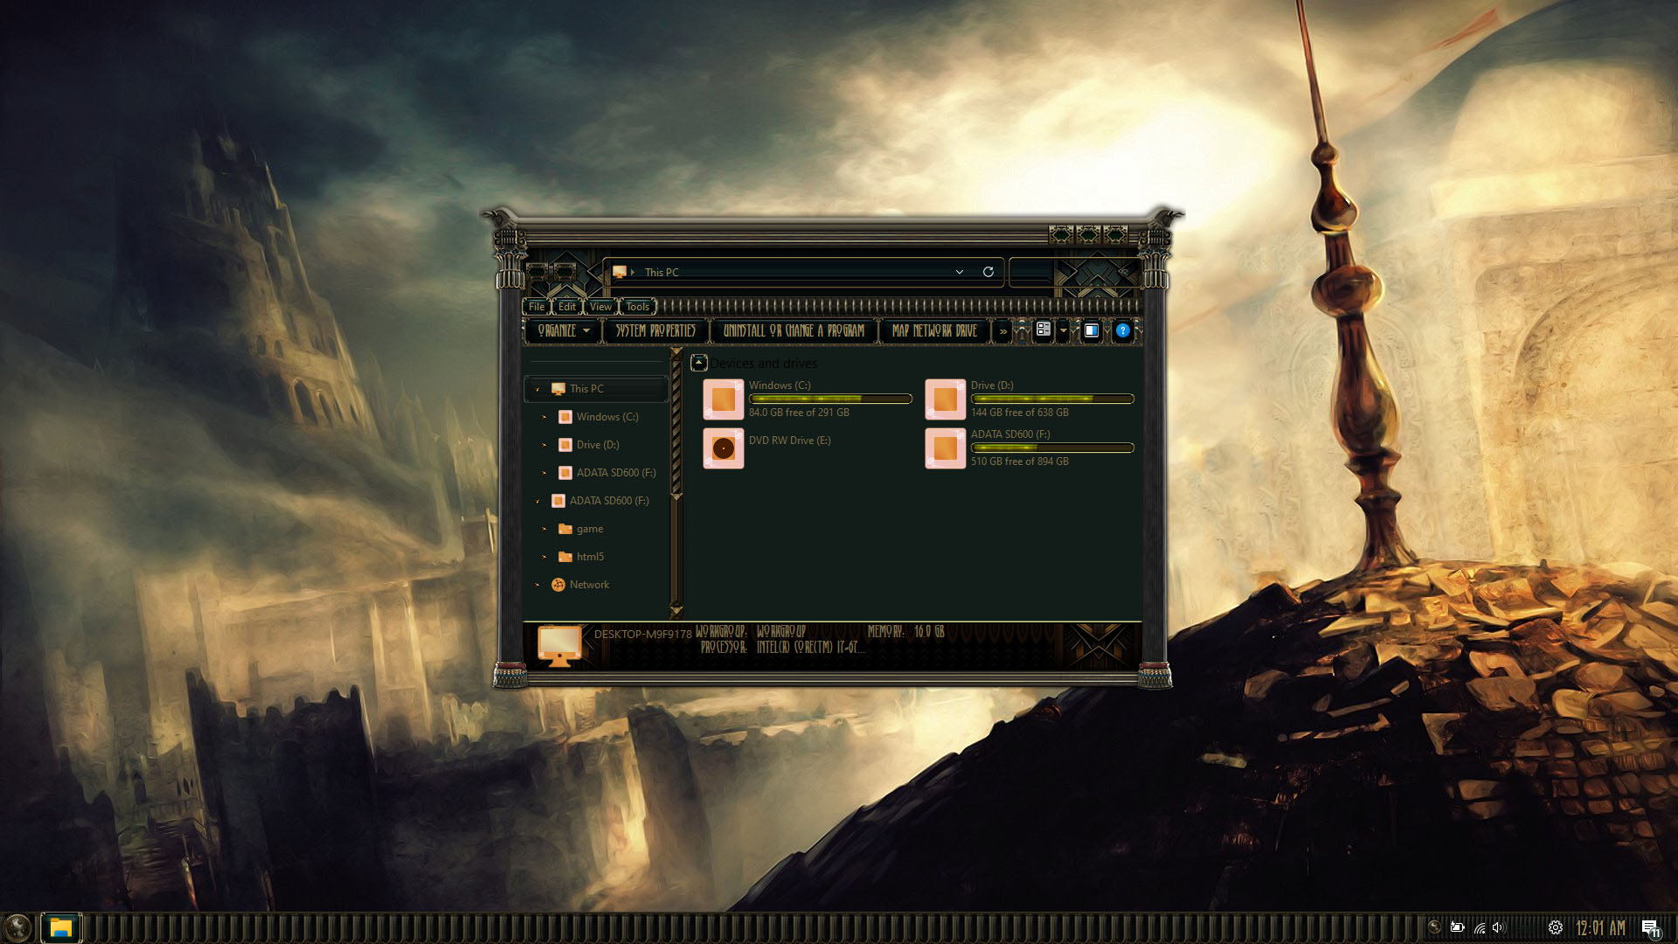Click the refresh icon in address bar
The height and width of the screenshot is (944, 1678).
point(988,272)
